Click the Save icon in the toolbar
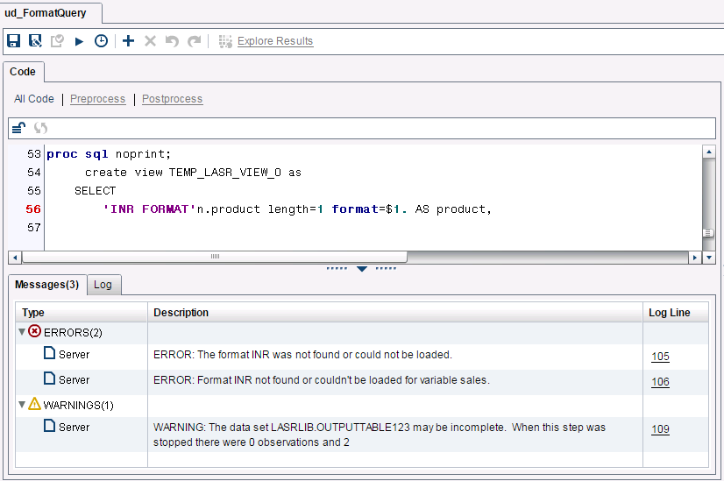The height and width of the screenshot is (481, 724). click(x=13, y=41)
